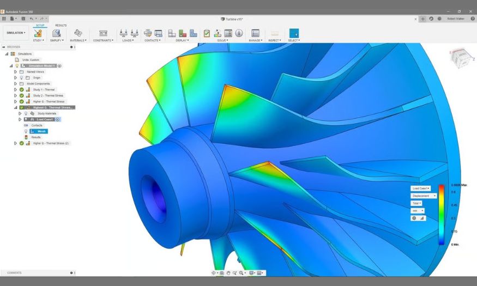Click Units: Custom in browser
477x286 pixels.
click(31, 60)
